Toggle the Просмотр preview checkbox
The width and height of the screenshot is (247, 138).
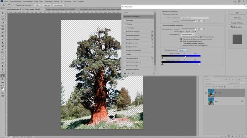tap(232, 27)
